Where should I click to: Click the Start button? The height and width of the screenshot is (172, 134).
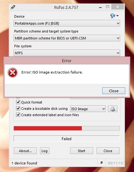click(x=81, y=151)
